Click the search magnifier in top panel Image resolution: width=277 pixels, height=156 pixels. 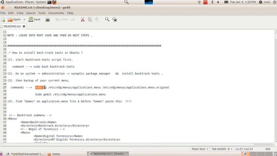[126, 2]
